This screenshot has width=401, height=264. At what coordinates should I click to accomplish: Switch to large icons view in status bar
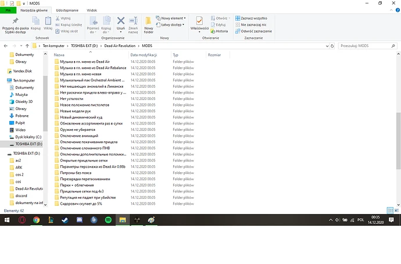click(x=396, y=211)
